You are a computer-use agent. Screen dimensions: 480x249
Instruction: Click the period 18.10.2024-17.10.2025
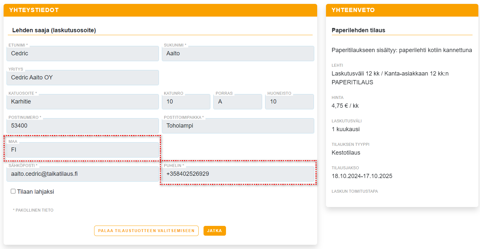(362, 176)
